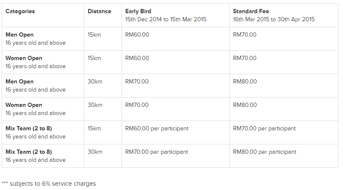The width and height of the screenshot is (343, 190).
Task: Select the Early Bird header cell
Action: point(176,15)
